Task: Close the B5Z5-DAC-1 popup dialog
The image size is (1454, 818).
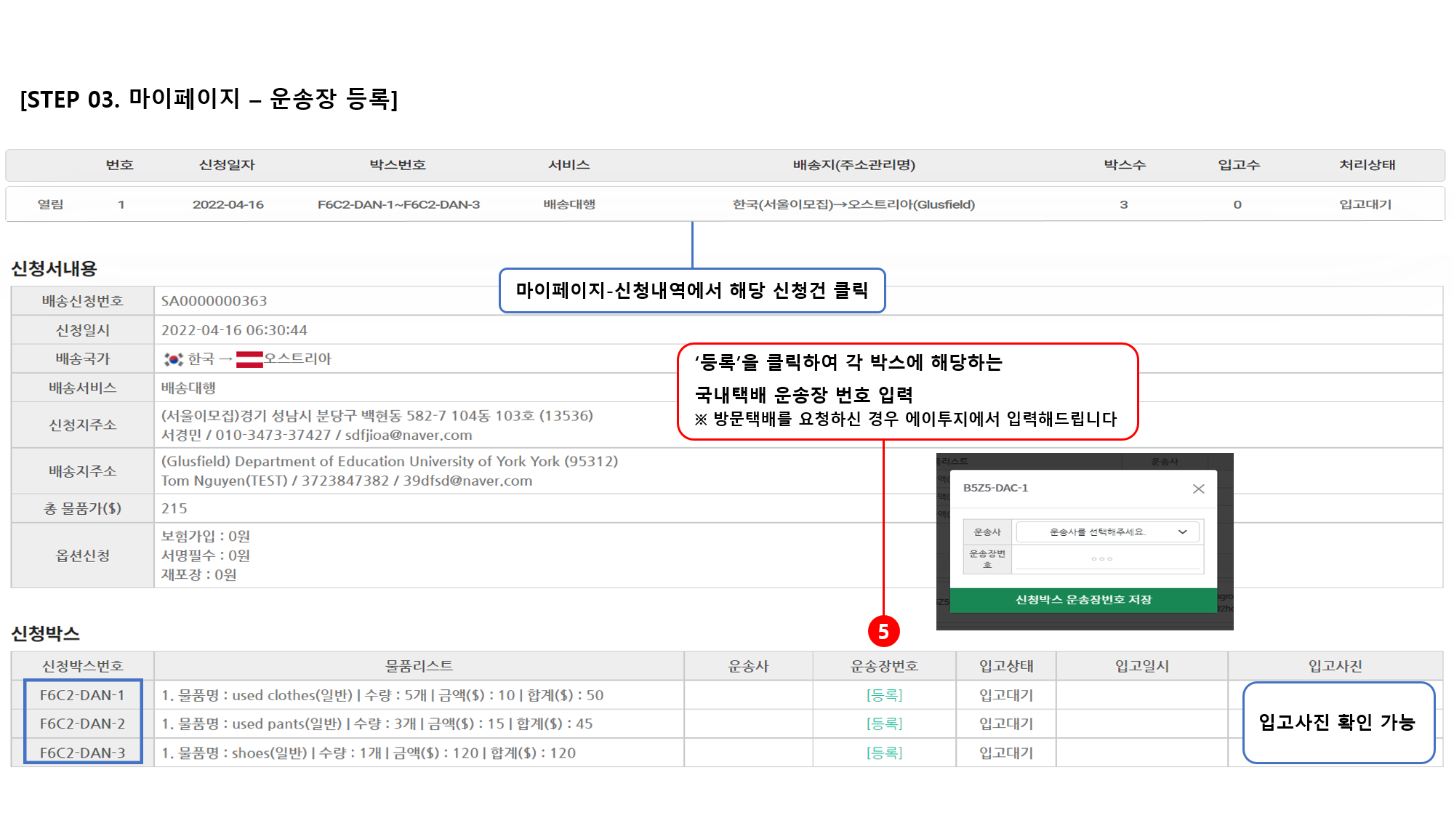Action: 1198,489
